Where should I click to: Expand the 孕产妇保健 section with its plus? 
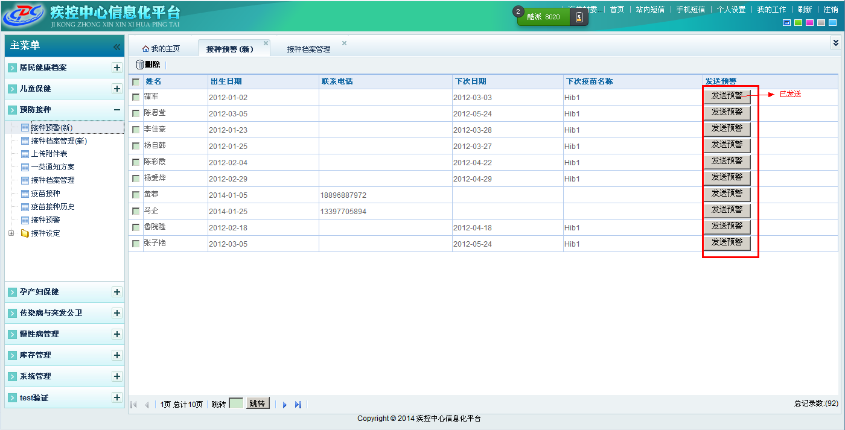(x=117, y=292)
